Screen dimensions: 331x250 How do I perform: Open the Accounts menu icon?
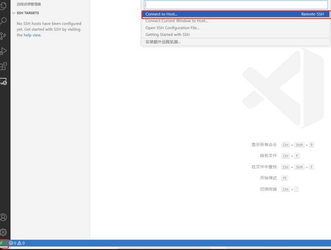(3, 217)
